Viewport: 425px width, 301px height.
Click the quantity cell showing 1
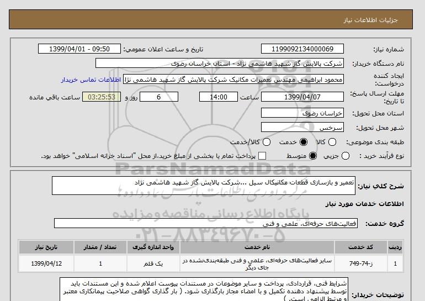pyautogui.click(x=100, y=263)
